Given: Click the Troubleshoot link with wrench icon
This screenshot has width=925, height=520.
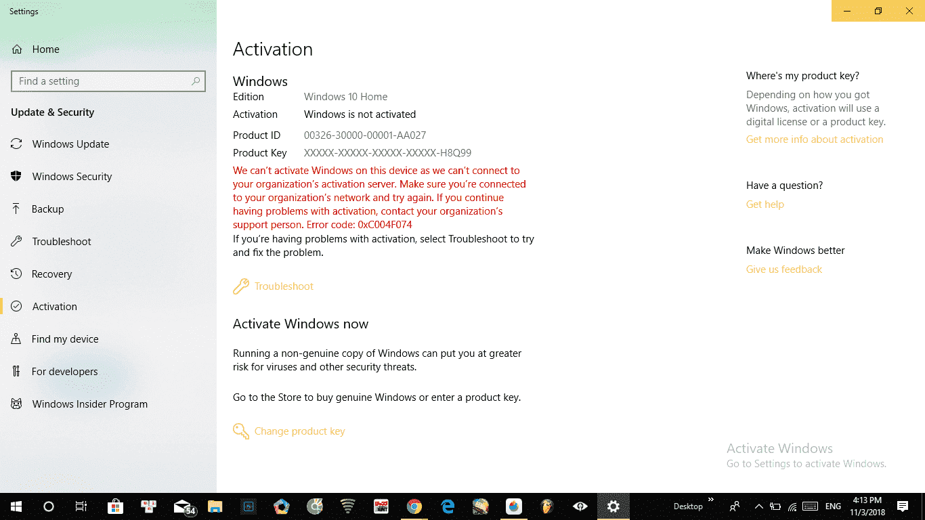Looking at the screenshot, I should pyautogui.click(x=274, y=286).
